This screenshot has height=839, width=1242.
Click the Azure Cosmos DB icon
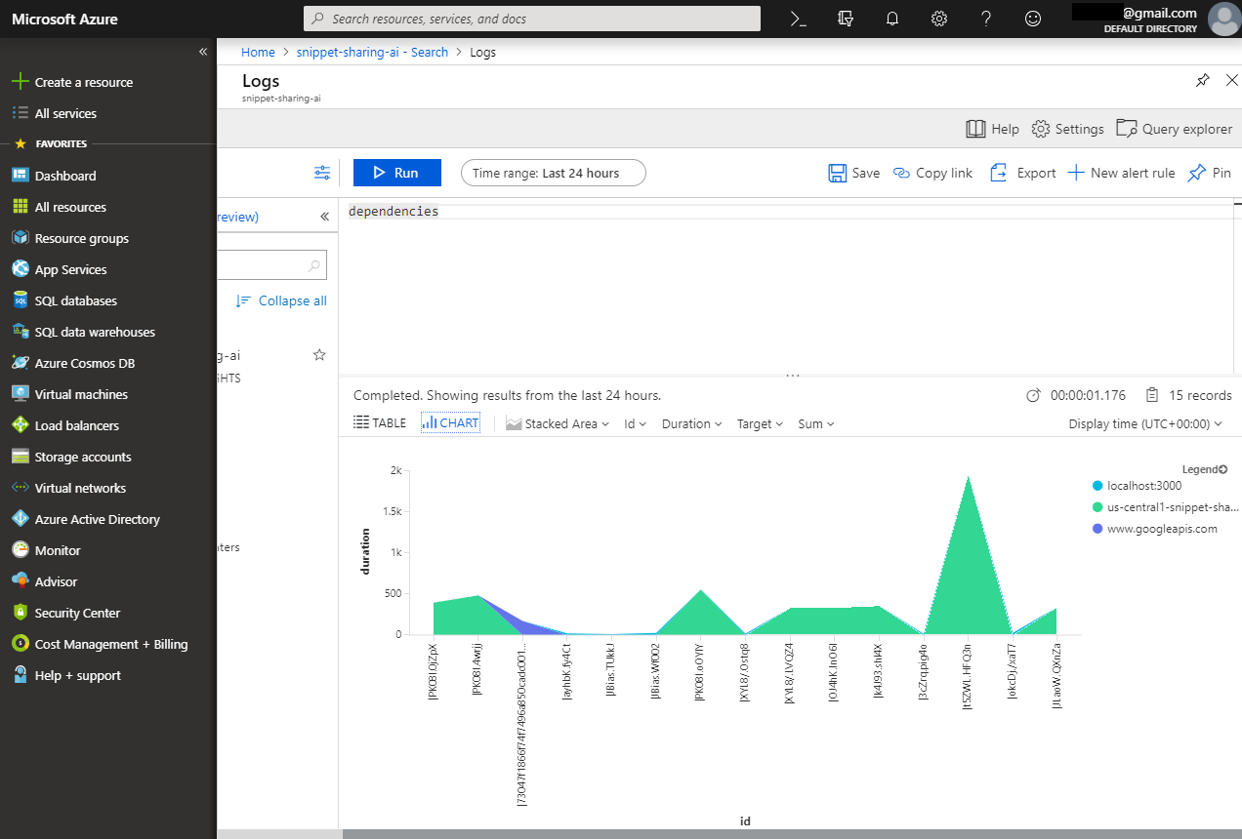[20, 363]
